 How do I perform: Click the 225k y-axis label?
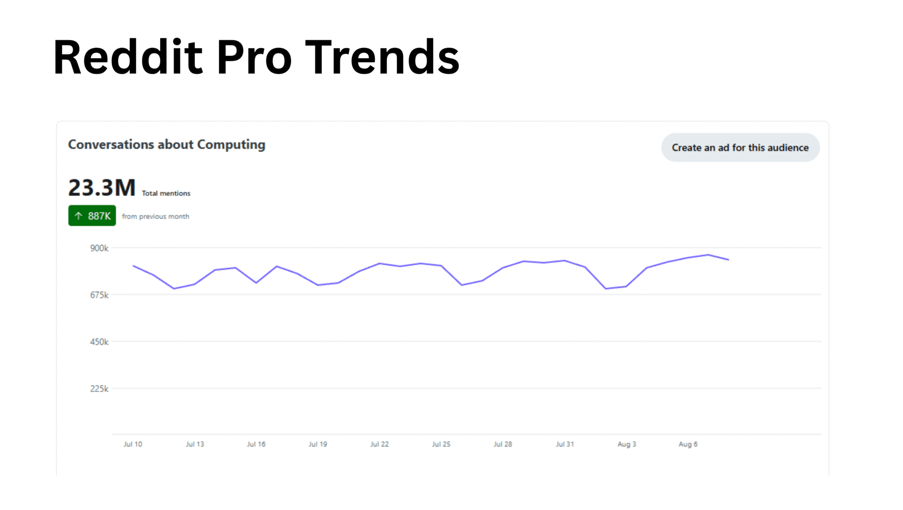pyautogui.click(x=99, y=389)
